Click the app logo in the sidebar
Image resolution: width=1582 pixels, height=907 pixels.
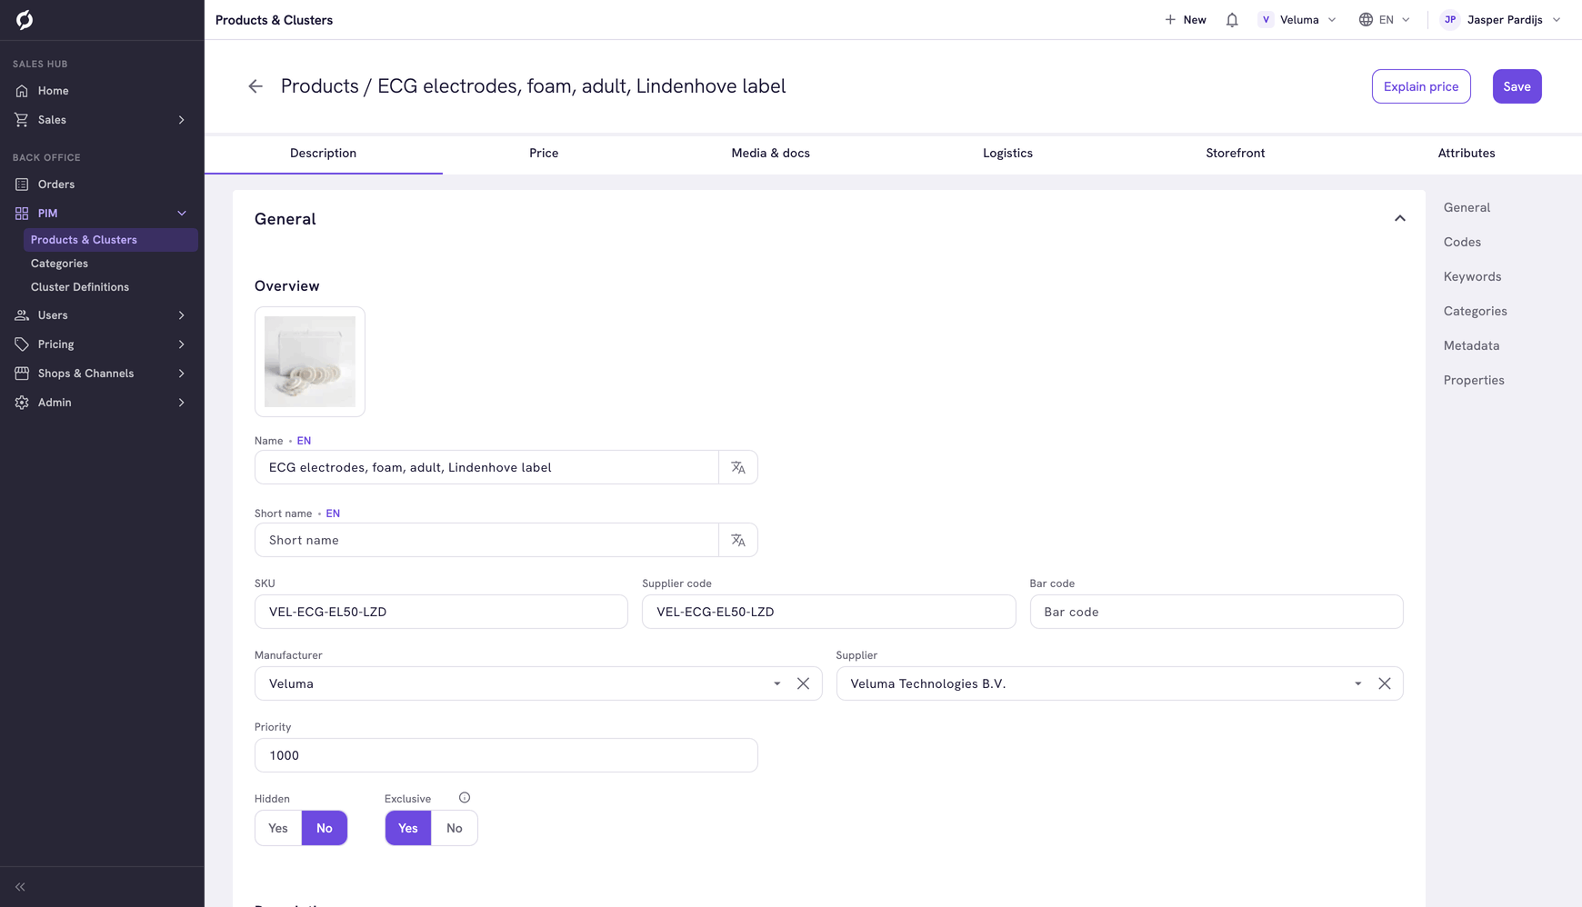point(25,19)
